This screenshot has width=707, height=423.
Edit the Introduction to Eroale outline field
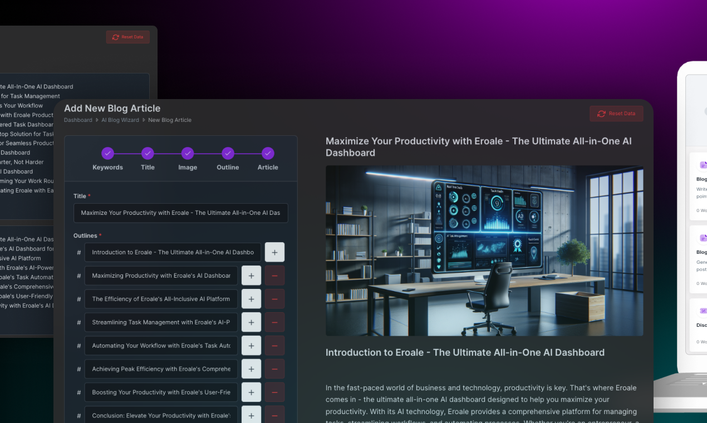click(173, 252)
